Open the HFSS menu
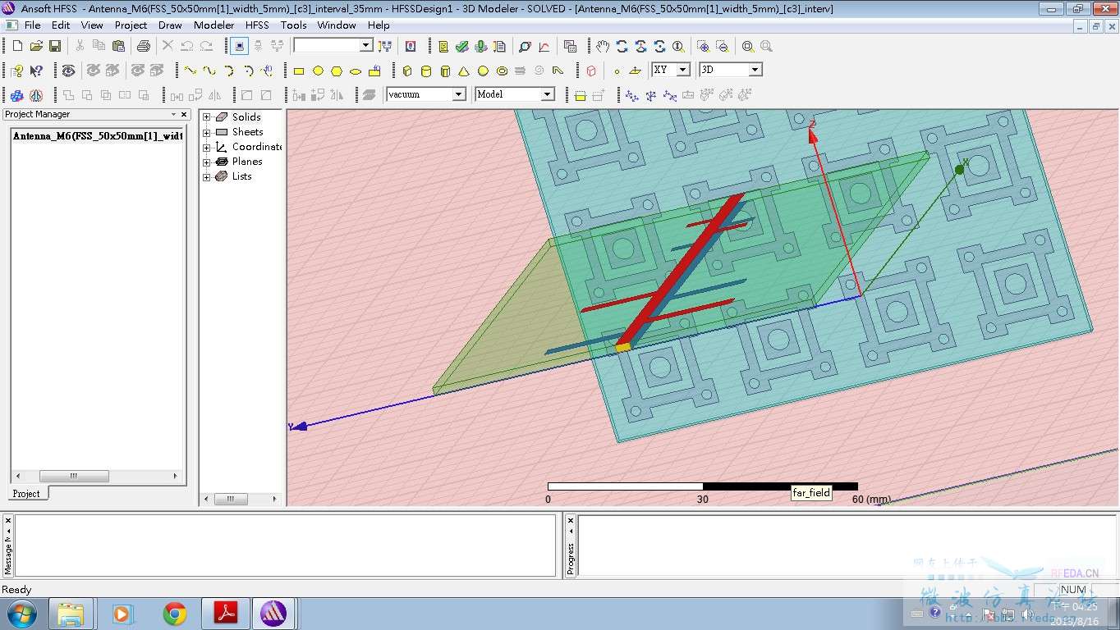 point(257,25)
